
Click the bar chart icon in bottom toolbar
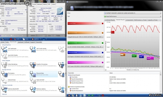pyautogui.click(x=80, y=95)
